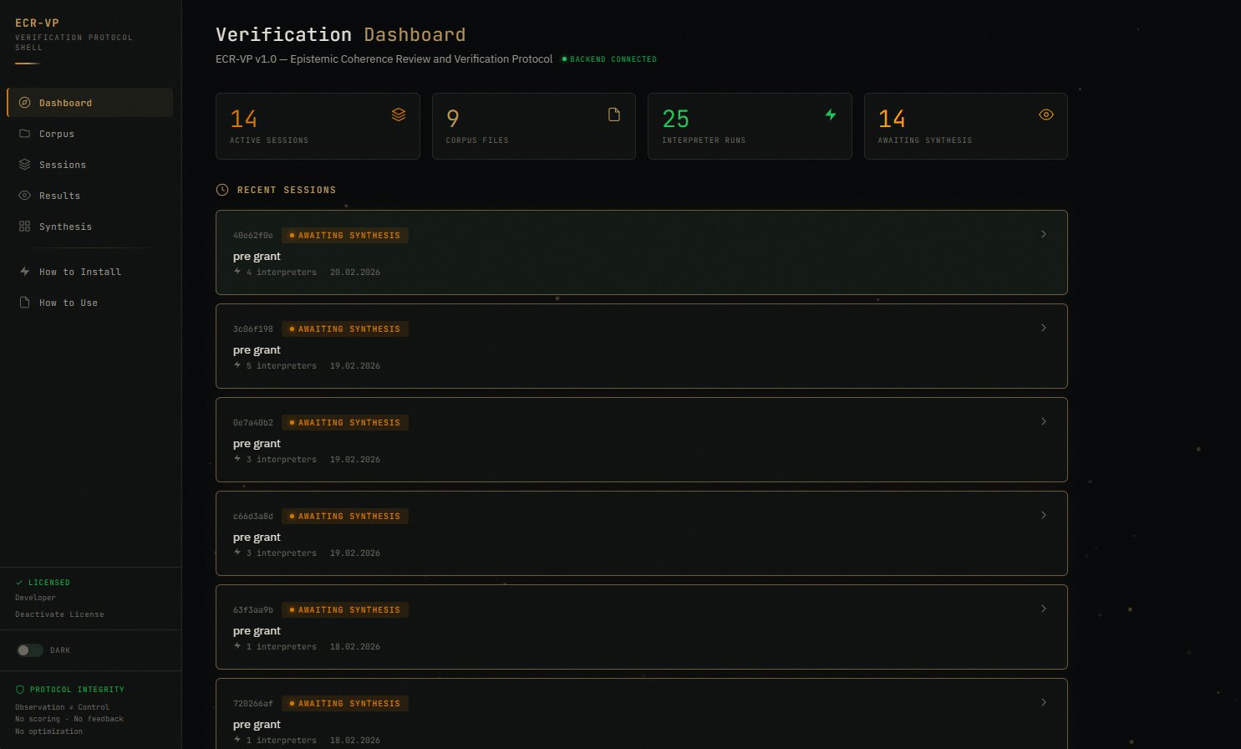1241x749 pixels.
Task: Open the How to Install guide
Action: tap(79, 272)
